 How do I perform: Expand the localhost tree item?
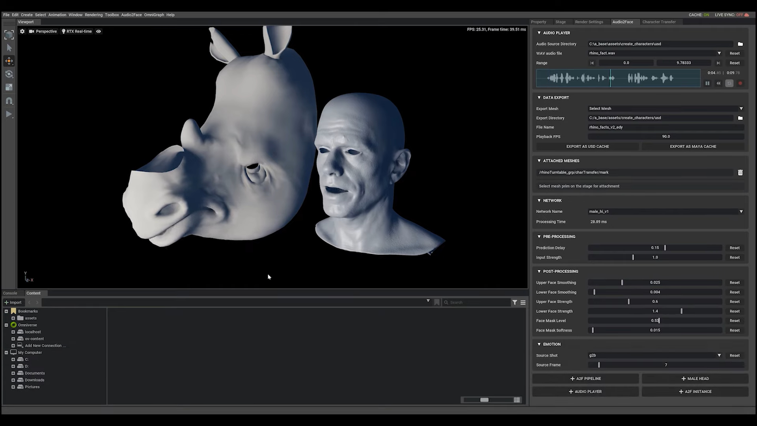pyautogui.click(x=13, y=332)
